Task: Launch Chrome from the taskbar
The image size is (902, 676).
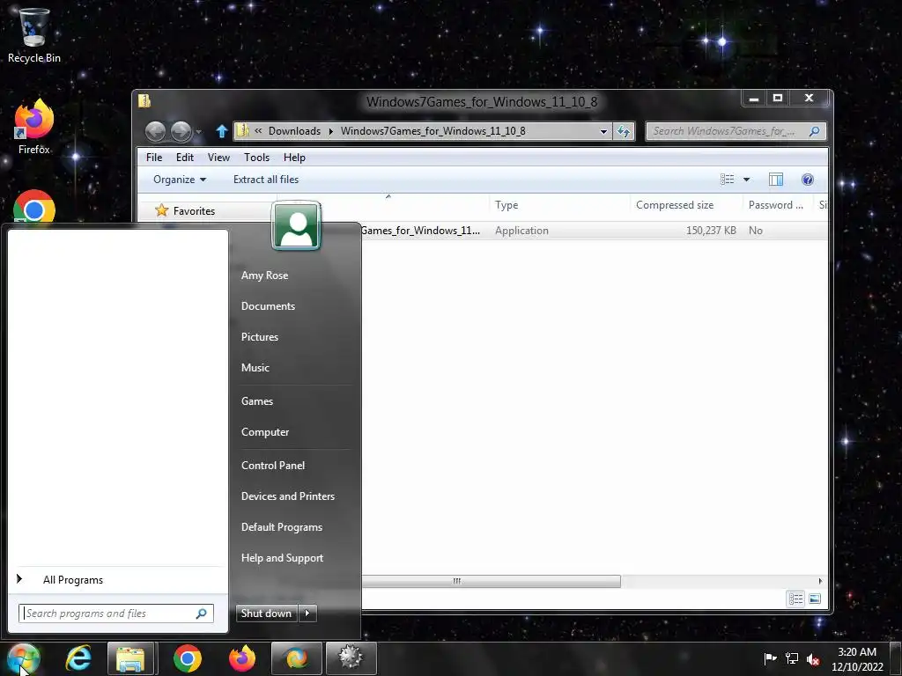Action: point(187,658)
